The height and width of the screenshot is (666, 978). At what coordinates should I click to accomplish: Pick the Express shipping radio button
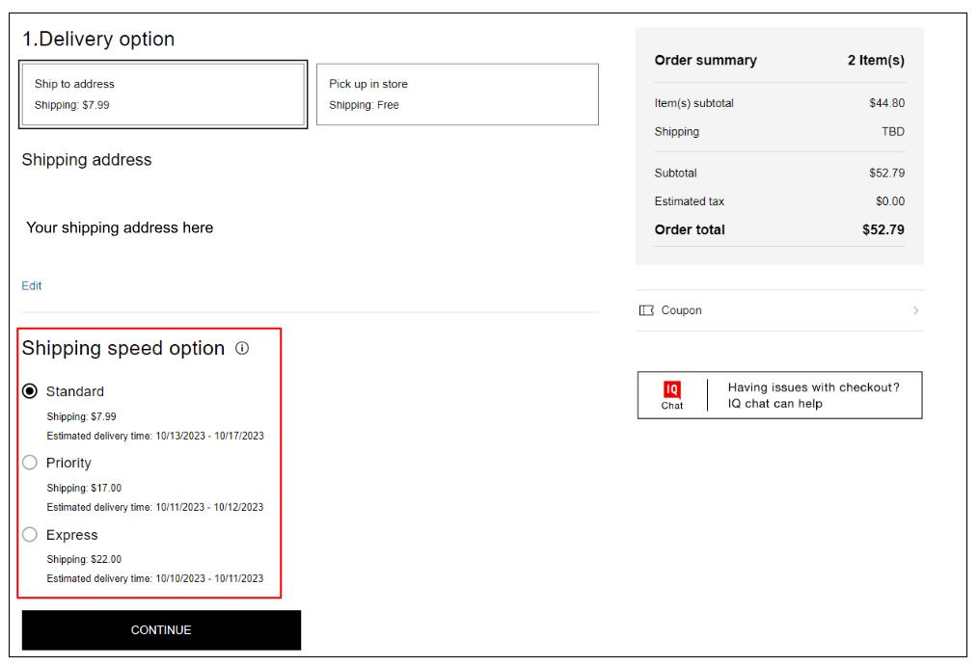pyautogui.click(x=30, y=535)
